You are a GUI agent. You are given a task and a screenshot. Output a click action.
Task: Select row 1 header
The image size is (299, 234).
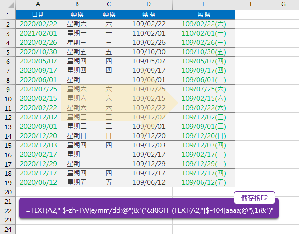[8, 15]
